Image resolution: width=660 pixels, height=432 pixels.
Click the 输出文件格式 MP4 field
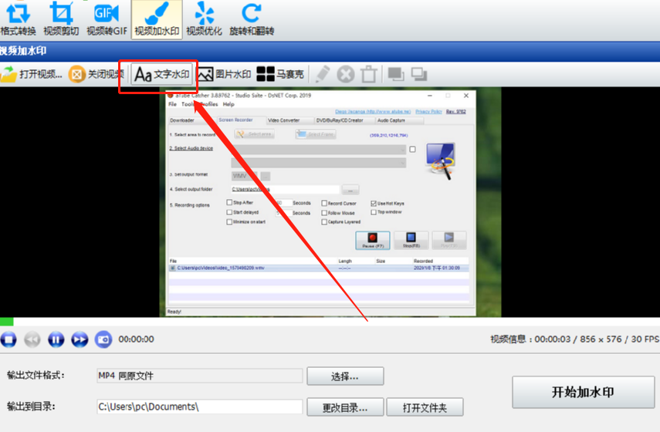199,376
